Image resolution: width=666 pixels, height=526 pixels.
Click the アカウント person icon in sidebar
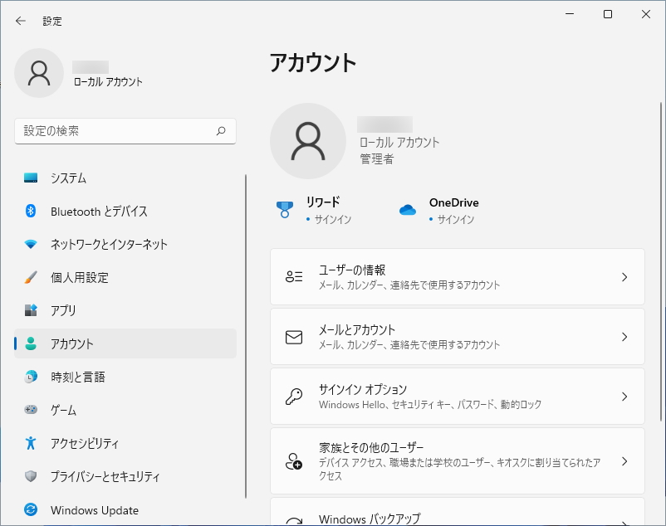(x=31, y=343)
